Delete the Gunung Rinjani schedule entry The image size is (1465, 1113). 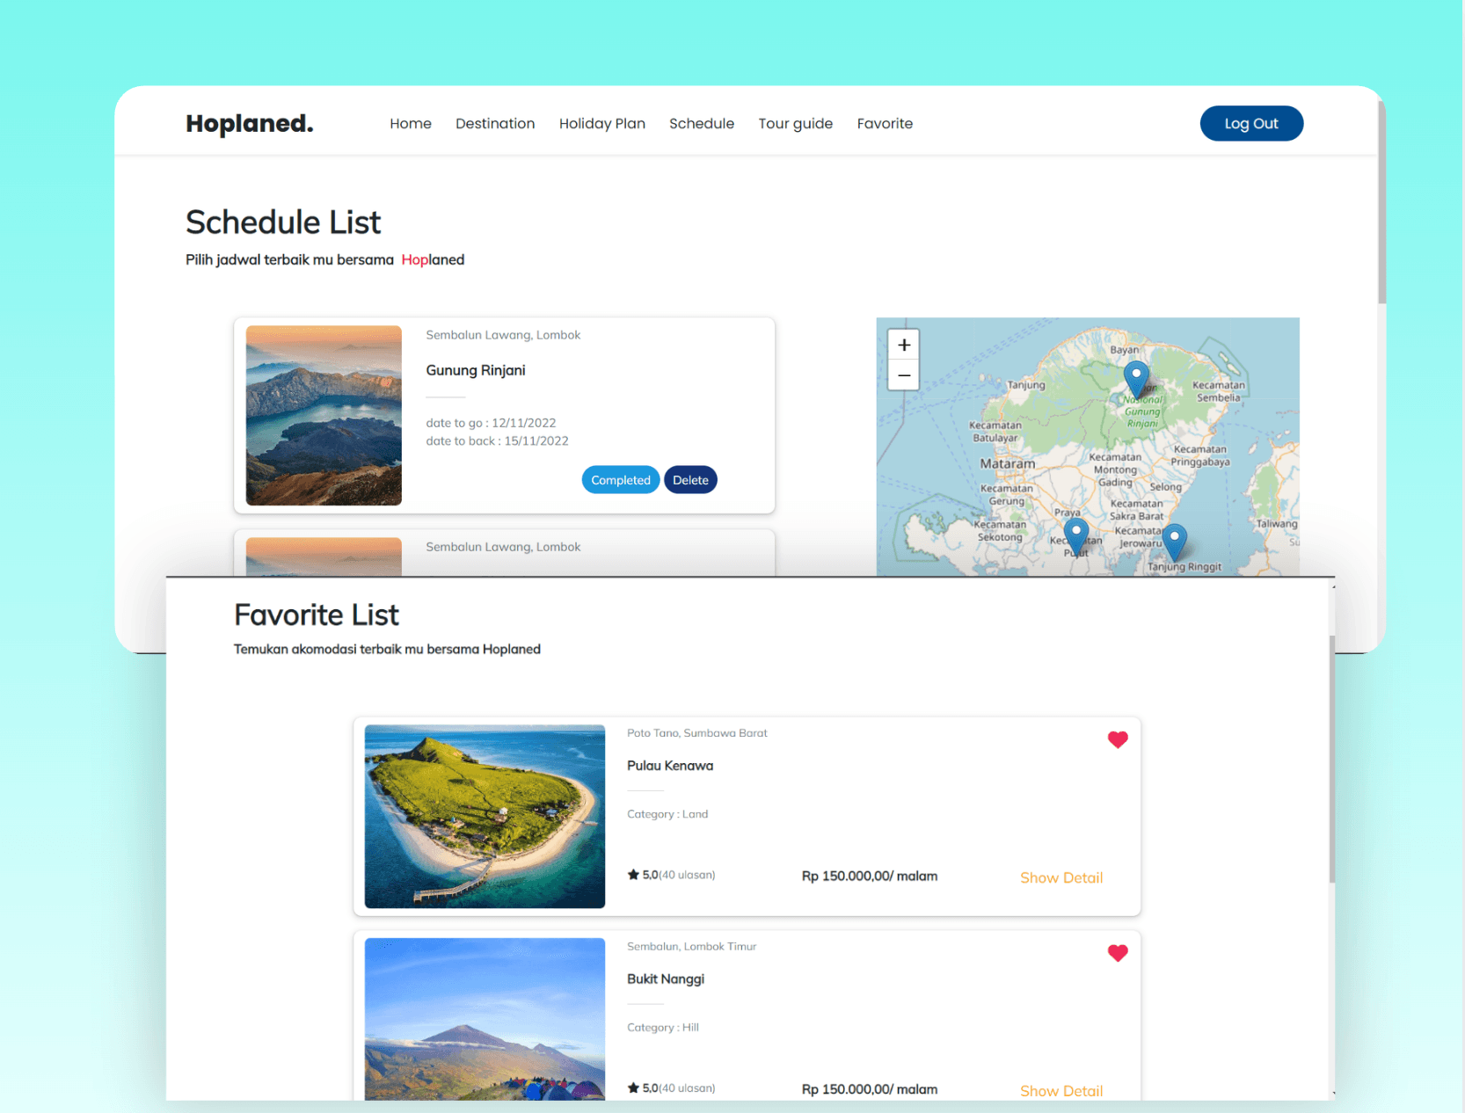point(690,479)
